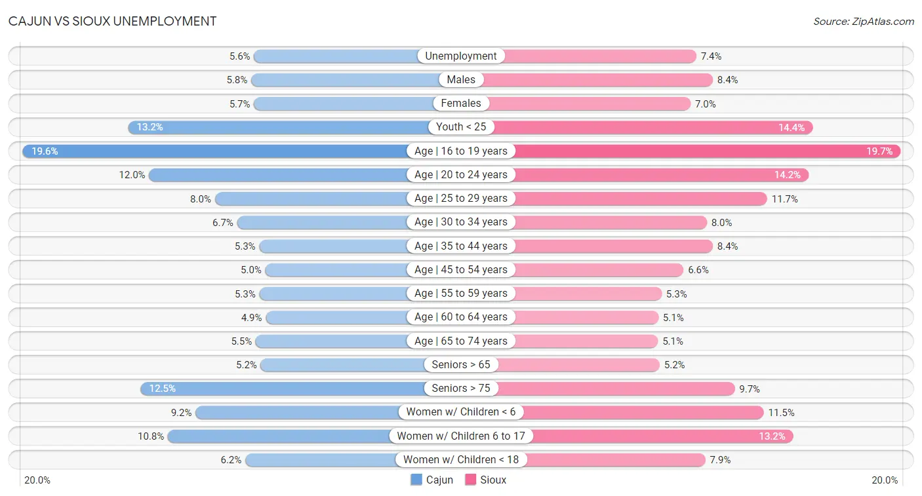Click the Cajun 13.2% bar for Youth < 25
This screenshot has width=922, height=496.
click(x=294, y=127)
